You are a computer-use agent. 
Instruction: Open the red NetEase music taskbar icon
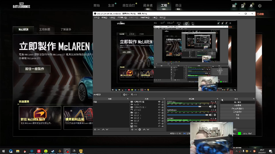point(39,151)
